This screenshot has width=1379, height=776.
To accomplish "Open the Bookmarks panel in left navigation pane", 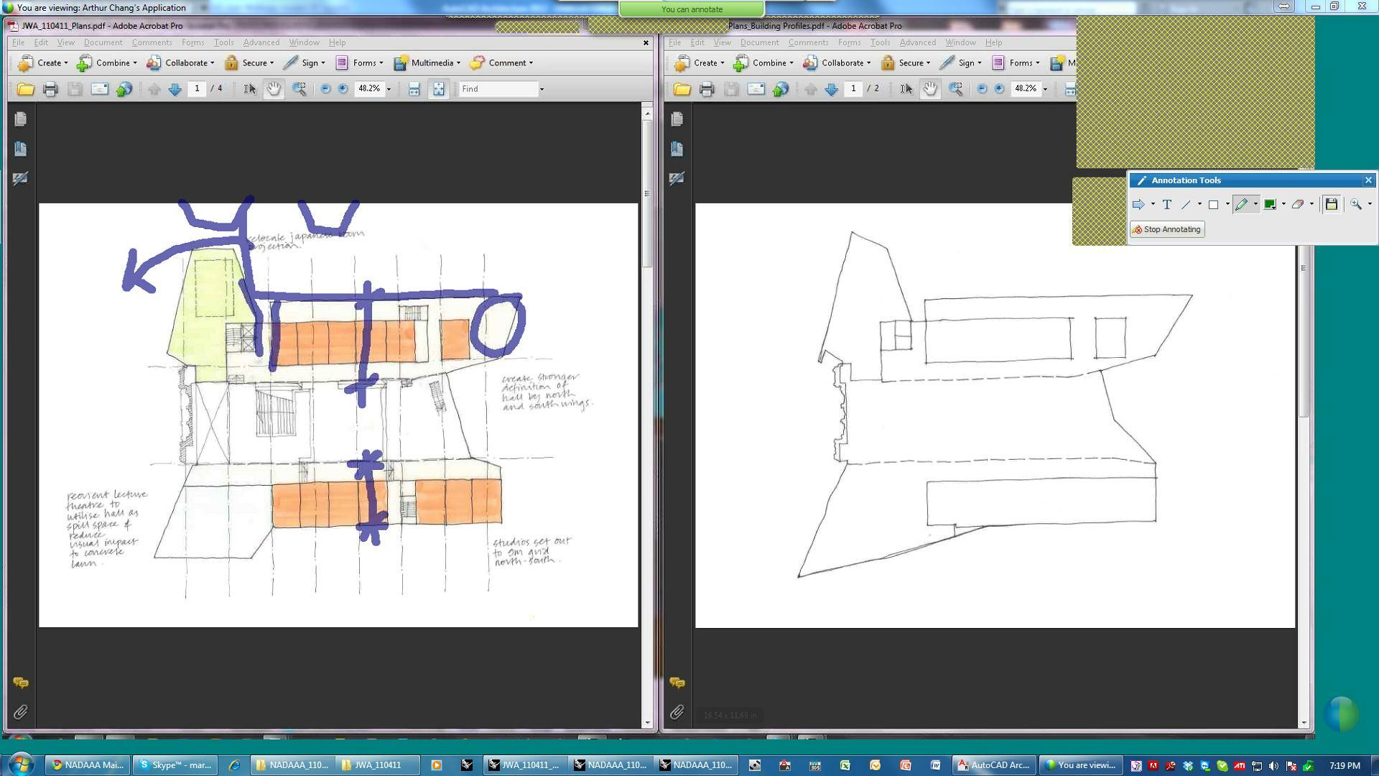I will click(20, 149).
